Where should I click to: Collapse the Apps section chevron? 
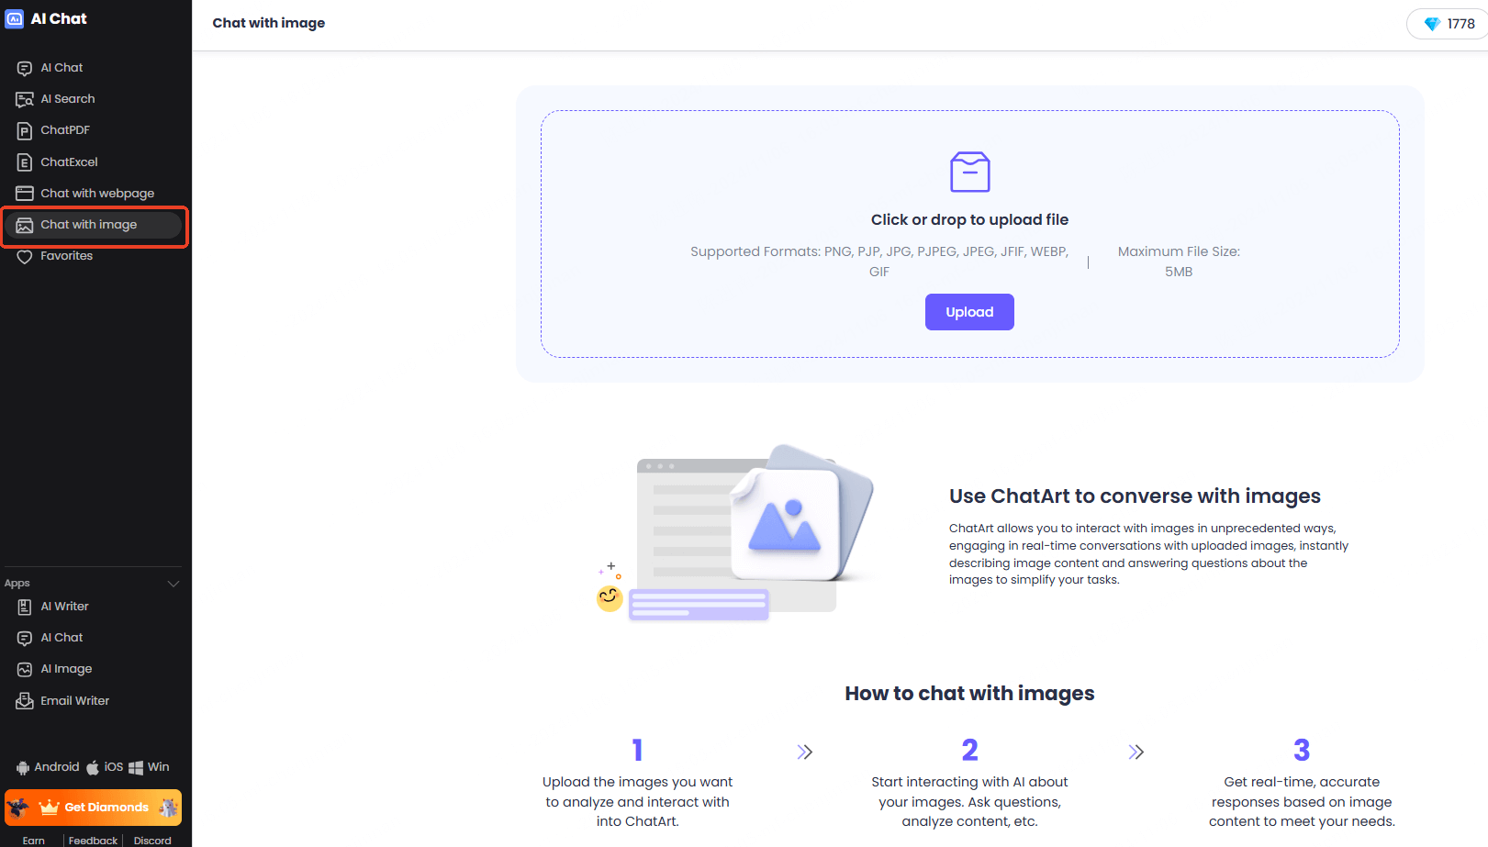(173, 584)
